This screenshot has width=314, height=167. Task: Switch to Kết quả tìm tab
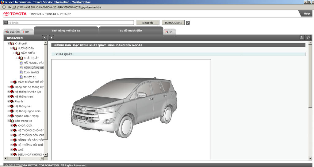pyautogui.click(x=12, y=32)
